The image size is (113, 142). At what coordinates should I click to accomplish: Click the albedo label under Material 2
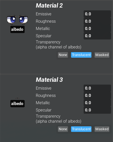(17, 29)
